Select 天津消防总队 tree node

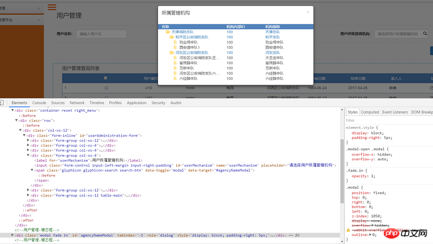click(182, 32)
